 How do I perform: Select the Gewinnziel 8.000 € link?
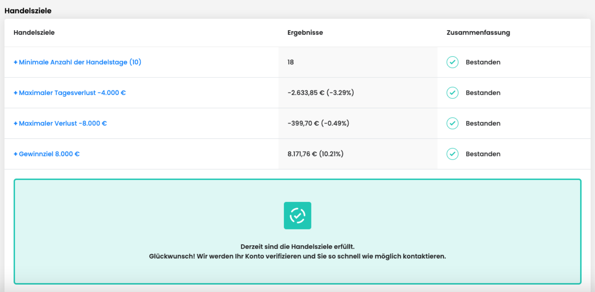[x=49, y=154]
